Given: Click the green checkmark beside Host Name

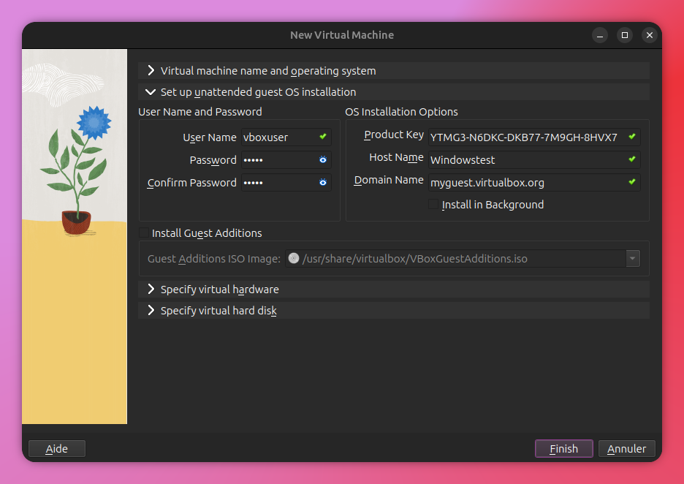Looking at the screenshot, I should pyautogui.click(x=632, y=159).
